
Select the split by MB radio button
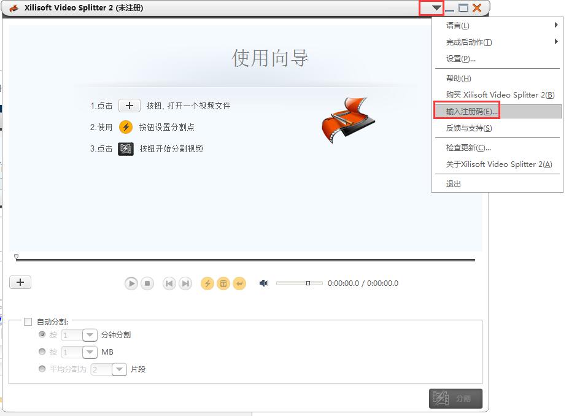point(42,352)
